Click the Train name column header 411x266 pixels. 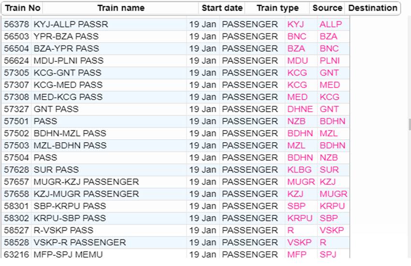[121, 8]
